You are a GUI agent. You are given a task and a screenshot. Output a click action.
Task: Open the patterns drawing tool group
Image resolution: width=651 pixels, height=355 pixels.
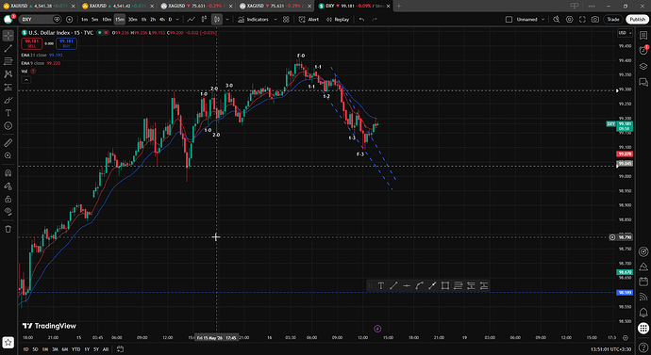(8, 74)
